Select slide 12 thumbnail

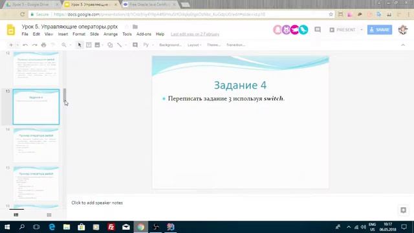coord(36,68)
